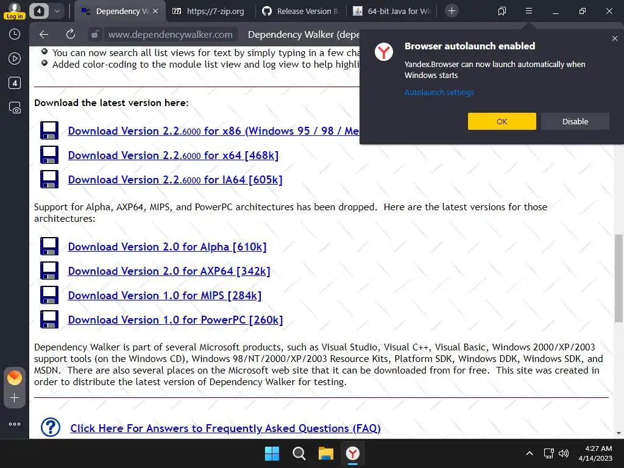Click the Yandex logo in notification
Viewport: 624px width, 468px height.
click(x=384, y=52)
